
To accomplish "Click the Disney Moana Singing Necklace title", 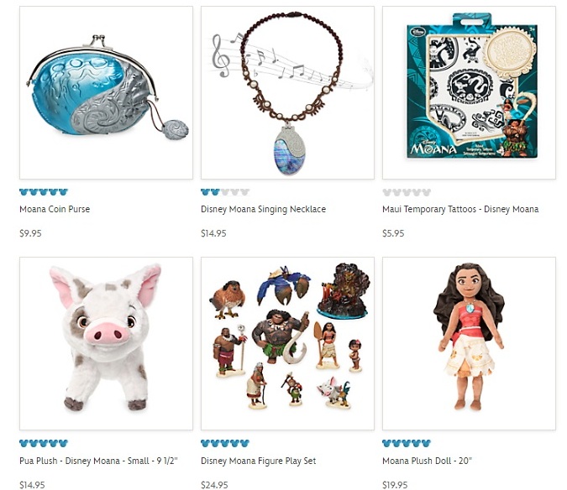I will tap(263, 210).
